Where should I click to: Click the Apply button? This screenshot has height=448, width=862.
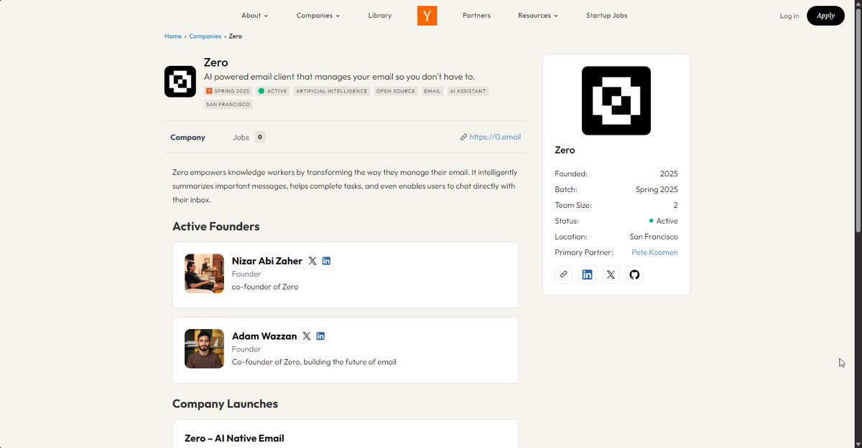pos(825,16)
